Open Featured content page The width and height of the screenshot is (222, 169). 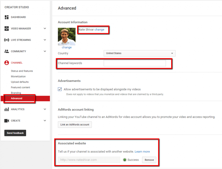click(20, 87)
